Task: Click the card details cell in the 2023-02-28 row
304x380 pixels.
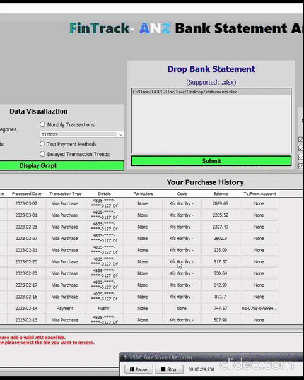Action: pyautogui.click(x=104, y=227)
